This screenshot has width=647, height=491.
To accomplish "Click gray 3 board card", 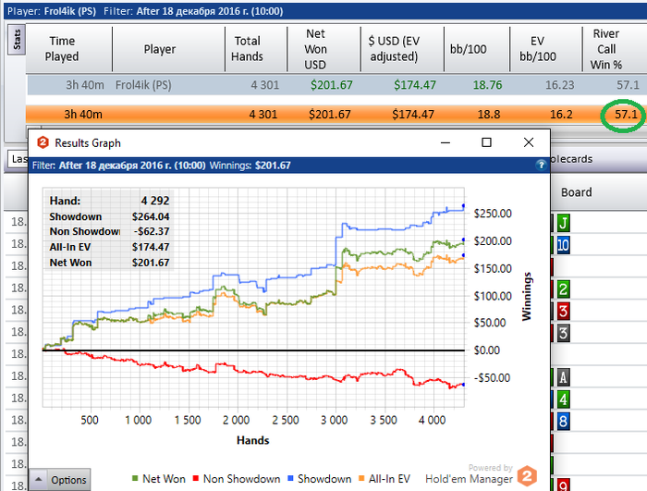I will (563, 333).
